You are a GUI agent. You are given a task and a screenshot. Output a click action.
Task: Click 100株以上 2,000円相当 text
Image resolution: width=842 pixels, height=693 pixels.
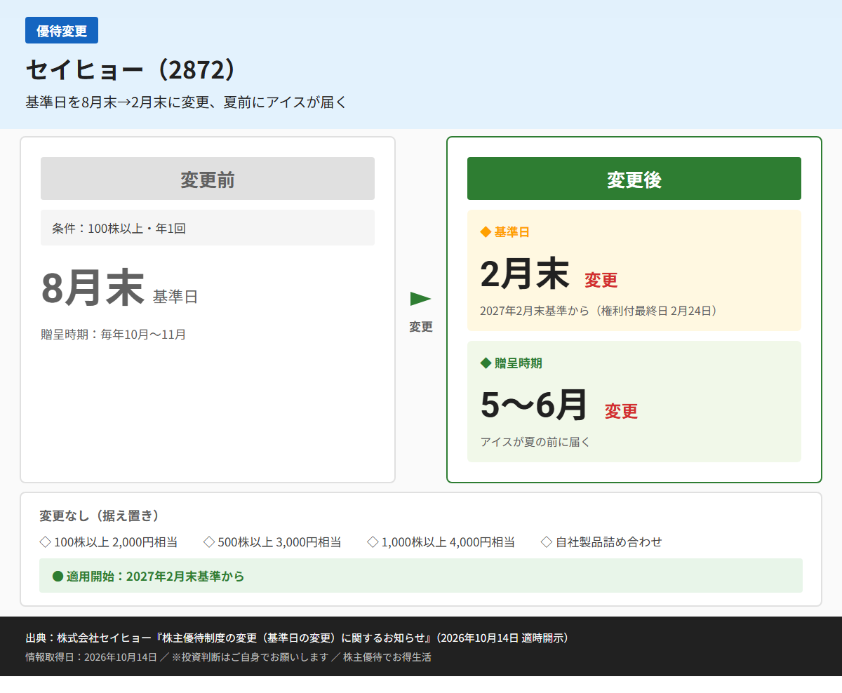[x=116, y=542]
